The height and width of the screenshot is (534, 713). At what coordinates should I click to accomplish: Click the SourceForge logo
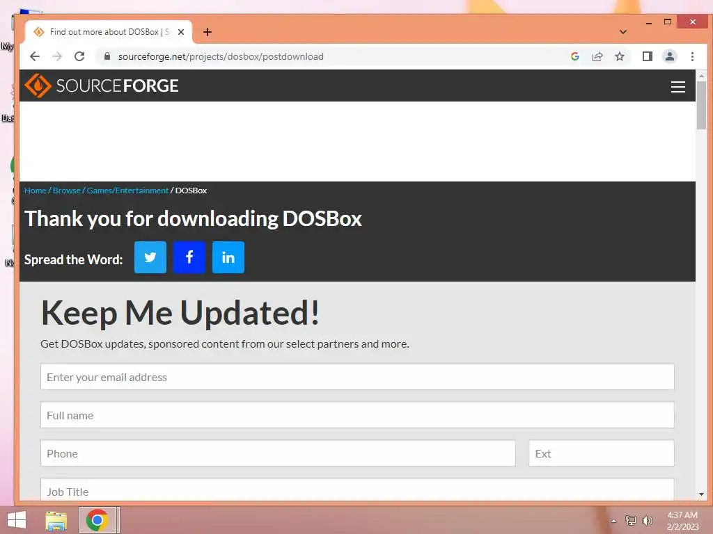[x=102, y=86]
